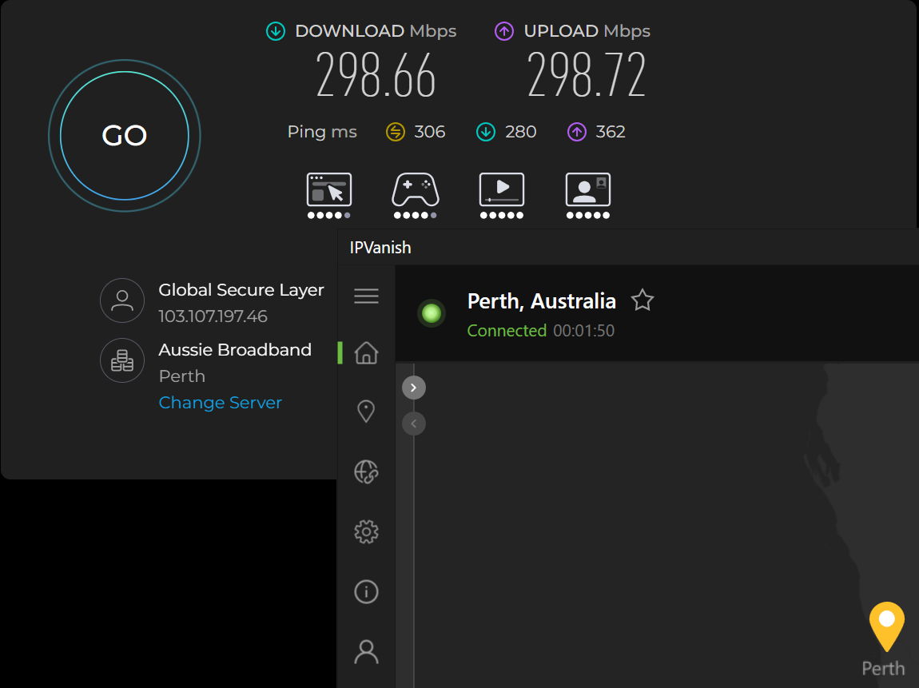The image size is (919, 688).
Task: Click the Aussie Broadband server name
Action: click(x=235, y=350)
